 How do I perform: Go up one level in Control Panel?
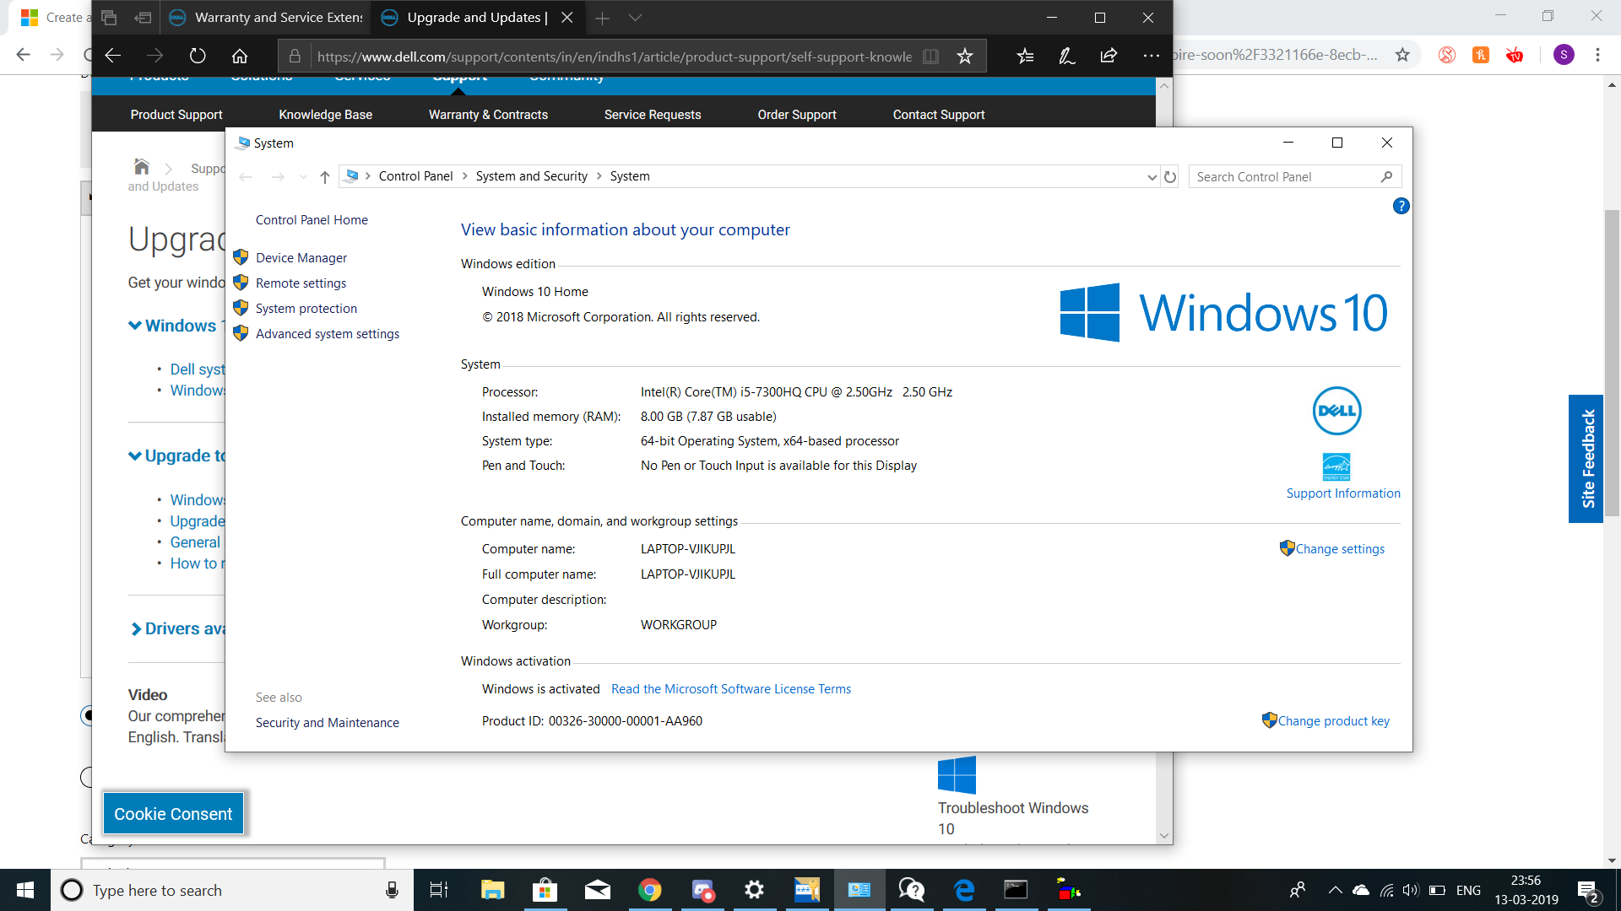coord(325,176)
